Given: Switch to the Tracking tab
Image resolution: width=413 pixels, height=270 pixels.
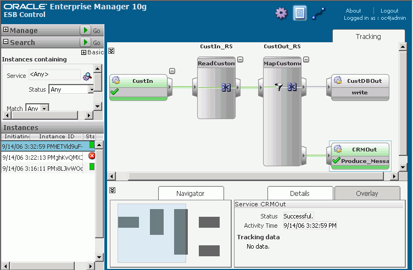Looking at the screenshot, I should pyautogui.click(x=368, y=36).
